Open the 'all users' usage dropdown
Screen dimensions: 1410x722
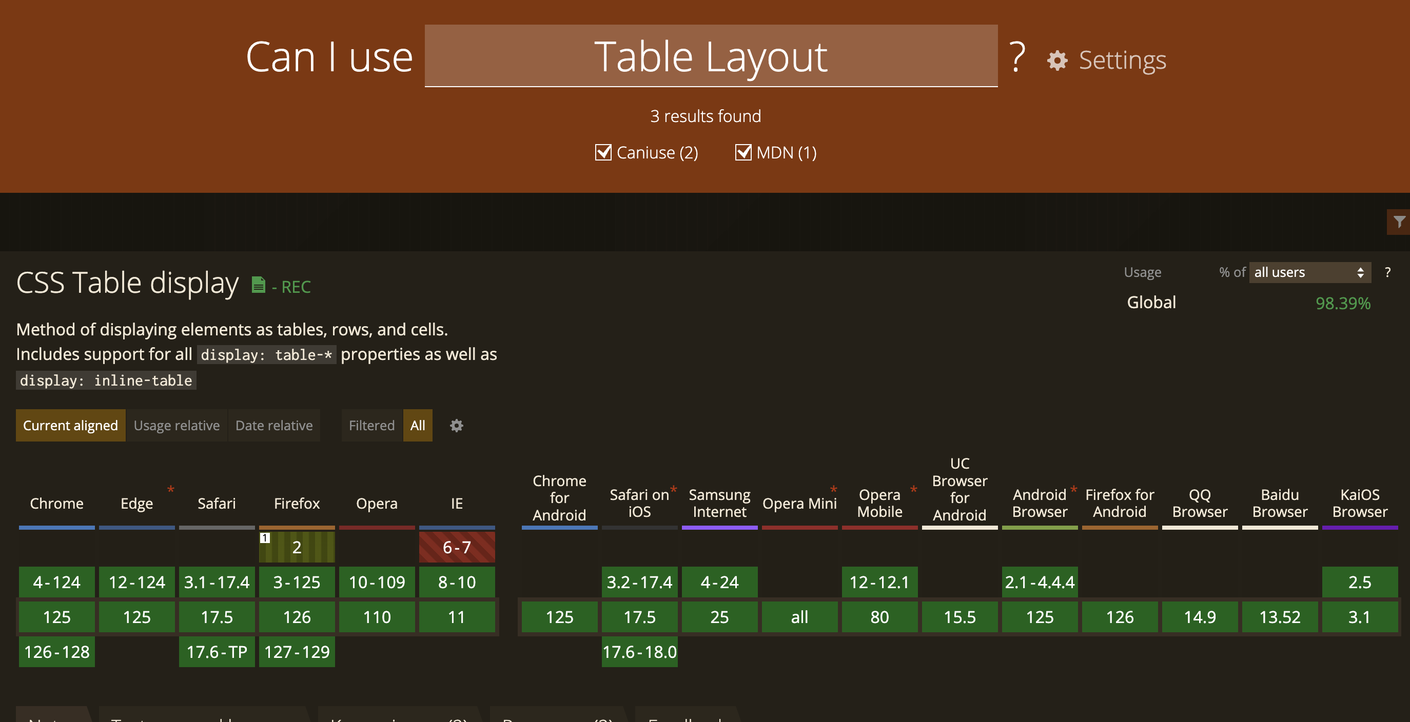click(1310, 272)
